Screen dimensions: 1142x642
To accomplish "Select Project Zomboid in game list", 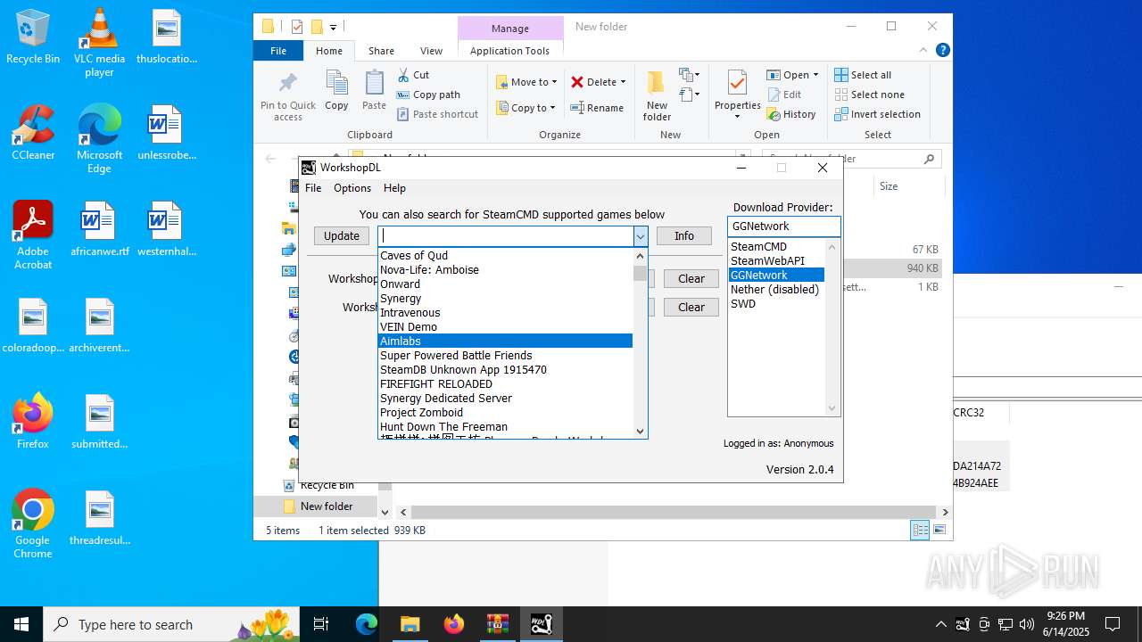I will pos(505,412).
